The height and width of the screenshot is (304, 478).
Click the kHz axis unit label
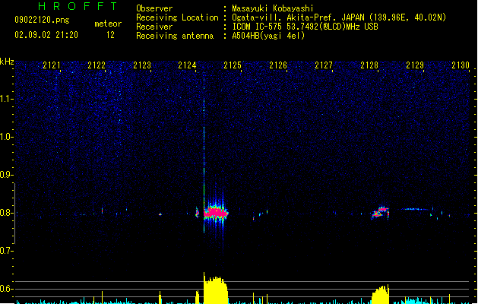(x=7, y=62)
